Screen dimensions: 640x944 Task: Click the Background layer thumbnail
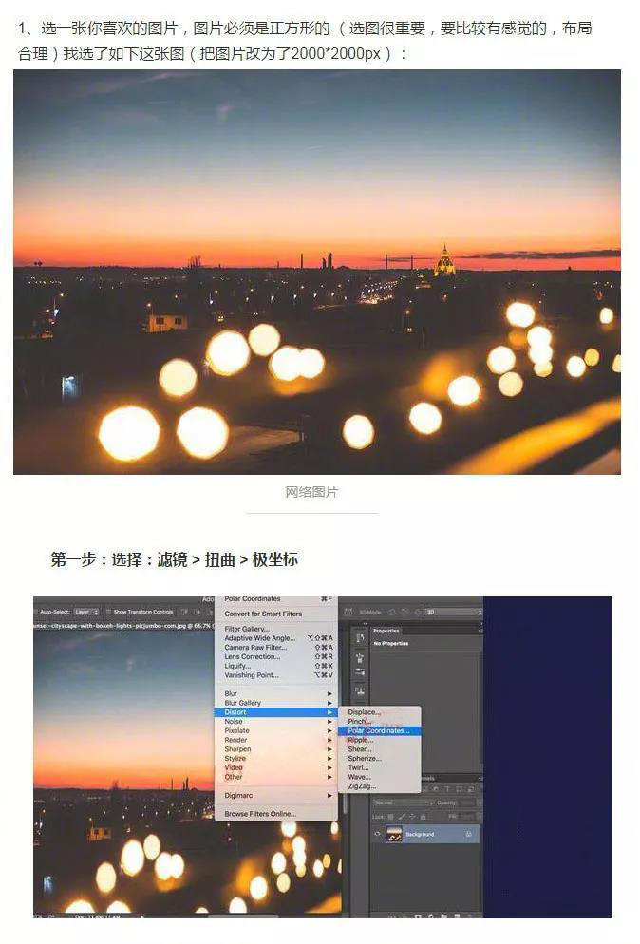(394, 835)
